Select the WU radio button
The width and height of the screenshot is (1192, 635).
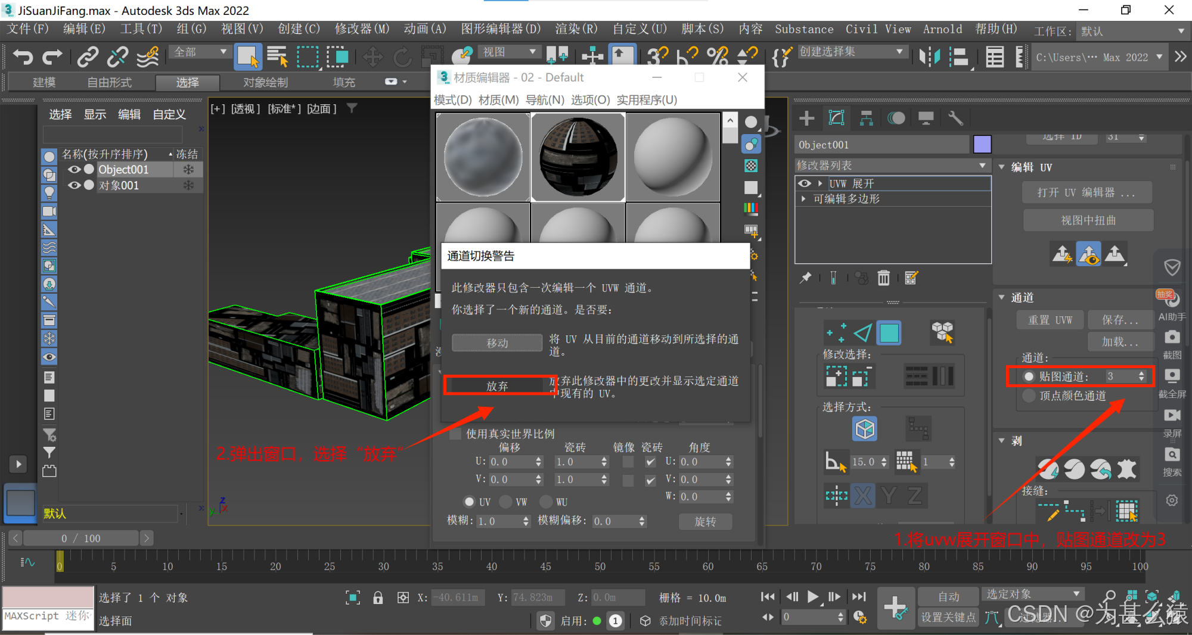point(546,502)
